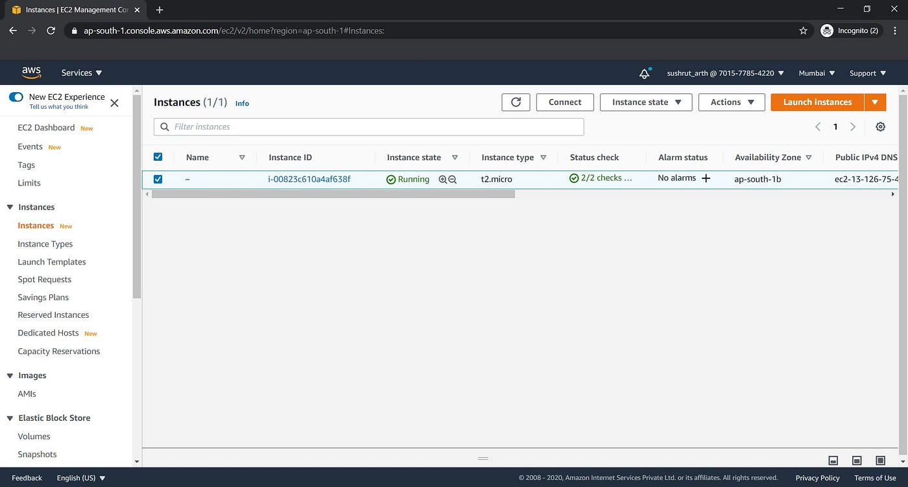Switch to half-height details panel view
This screenshot has width=908, height=487.
[857, 460]
